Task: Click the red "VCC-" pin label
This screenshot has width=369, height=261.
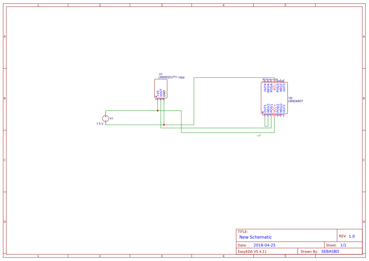Action: pyautogui.click(x=274, y=87)
